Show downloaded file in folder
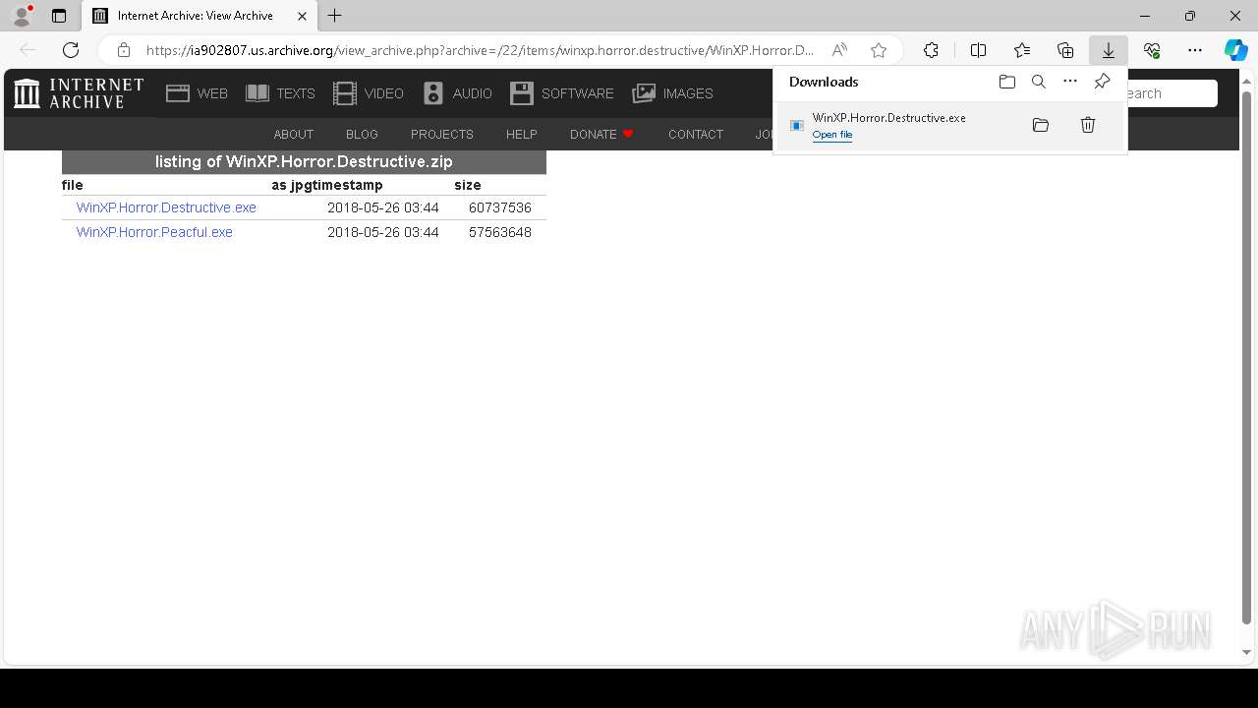Viewport: 1258px width, 708px height. [1041, 125]
